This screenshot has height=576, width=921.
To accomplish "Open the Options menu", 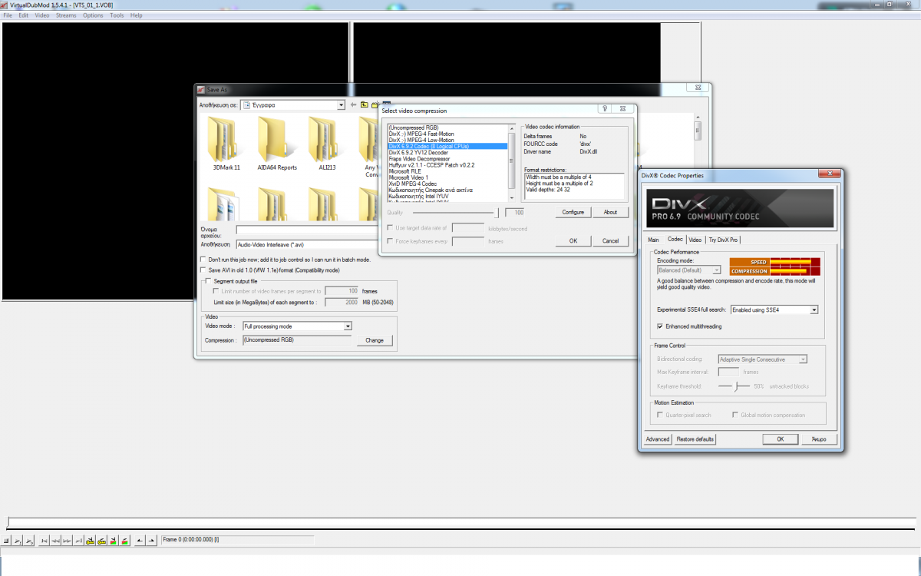I will (x=93, y=15).
